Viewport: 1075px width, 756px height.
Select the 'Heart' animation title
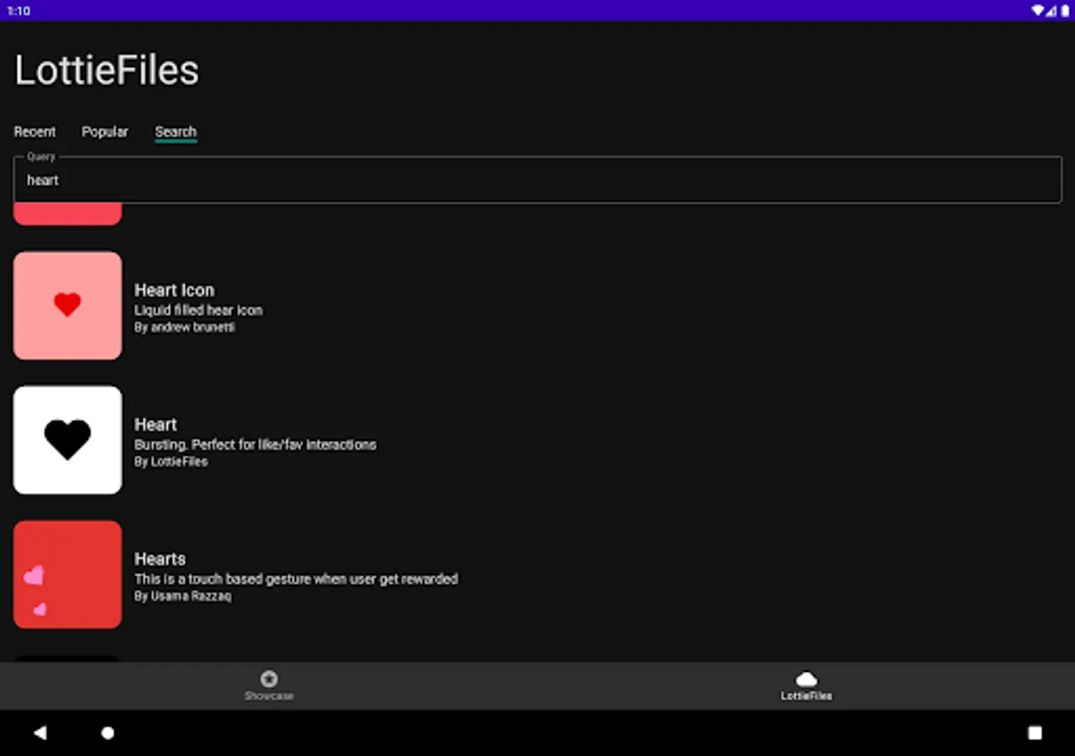[x=156, y=424]
